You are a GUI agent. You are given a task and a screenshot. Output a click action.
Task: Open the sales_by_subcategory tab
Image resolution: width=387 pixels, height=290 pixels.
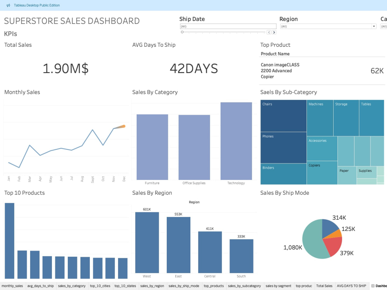click(244, 286)
